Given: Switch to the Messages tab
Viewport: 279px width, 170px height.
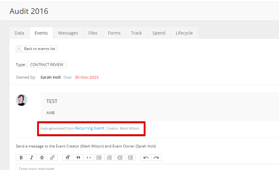Looking at the screenshot, I should (x=68, y=33).
